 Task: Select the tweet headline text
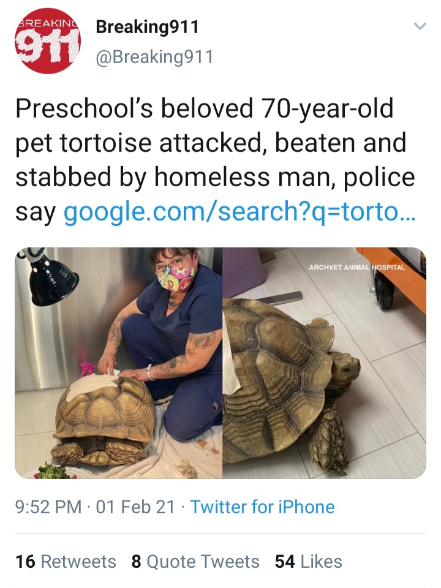click(215, 160)
